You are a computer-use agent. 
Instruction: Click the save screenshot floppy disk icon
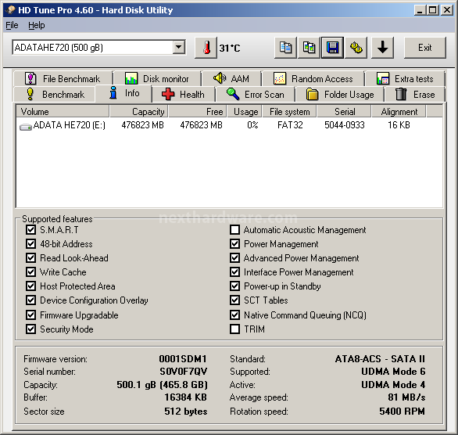coord(332,48)
